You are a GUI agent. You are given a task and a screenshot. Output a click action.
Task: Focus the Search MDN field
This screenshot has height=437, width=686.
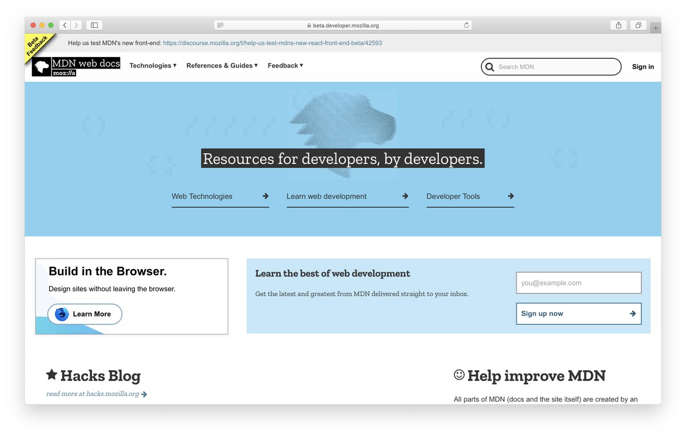551,67
